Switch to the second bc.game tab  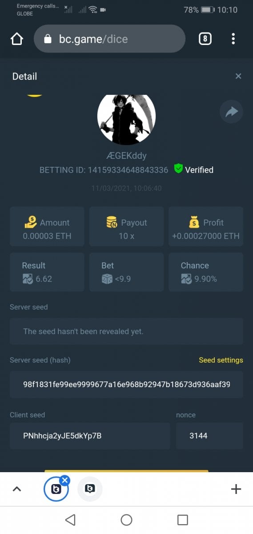(90, 489)
